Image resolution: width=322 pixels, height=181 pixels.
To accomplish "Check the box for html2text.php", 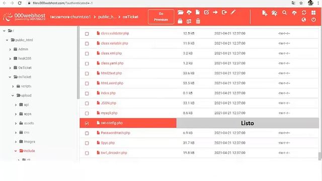I will click(x=87, y=73).
